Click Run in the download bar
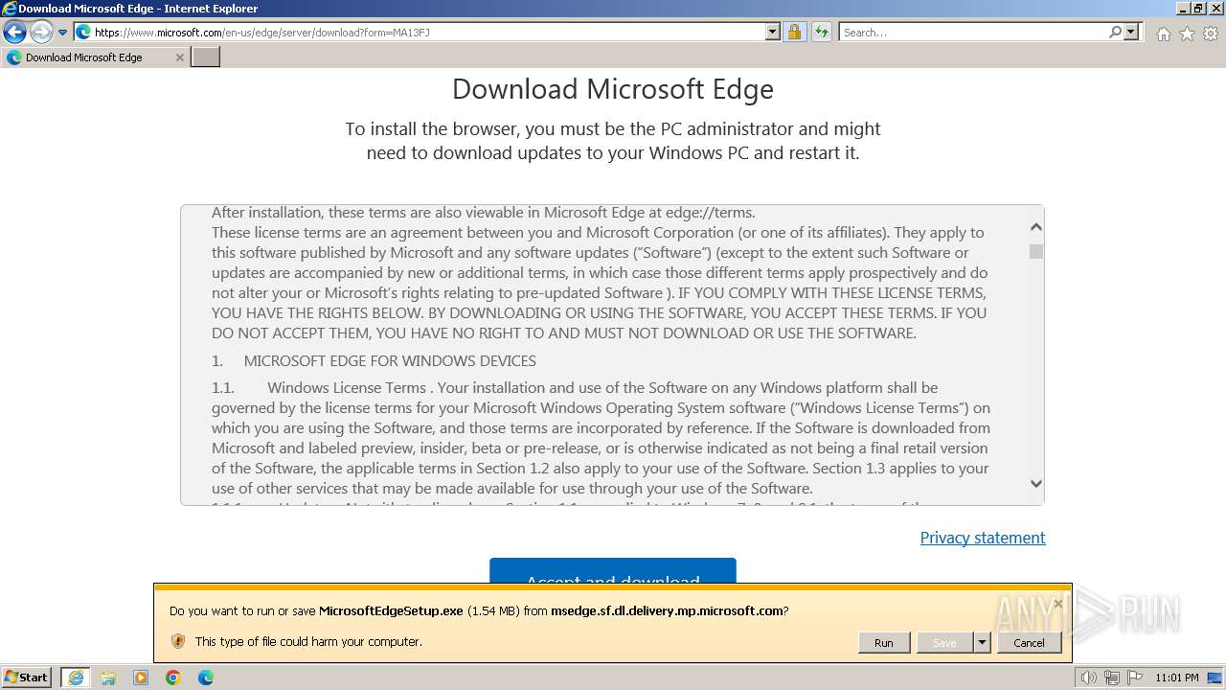Image resolution: width=1226 pixels, height=690 pixels. click(883, 643)
